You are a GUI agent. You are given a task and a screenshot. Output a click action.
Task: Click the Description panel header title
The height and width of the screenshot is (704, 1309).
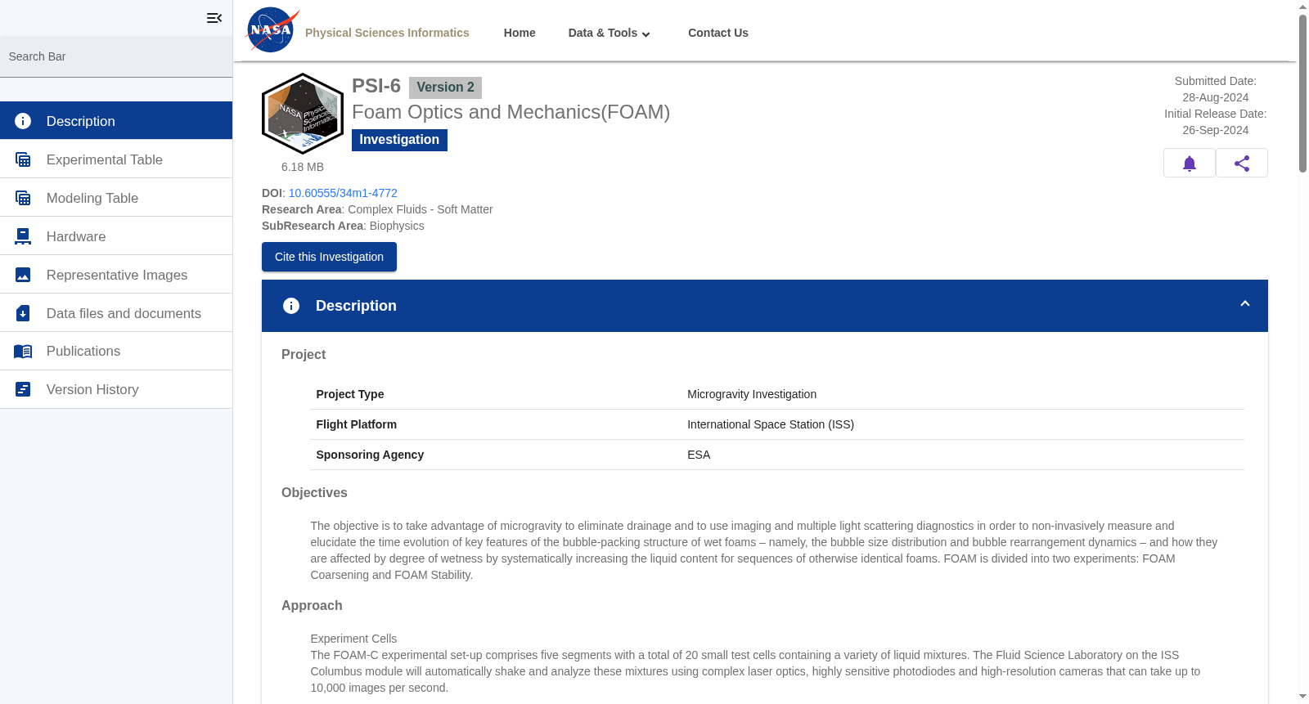tap(356, 306)
